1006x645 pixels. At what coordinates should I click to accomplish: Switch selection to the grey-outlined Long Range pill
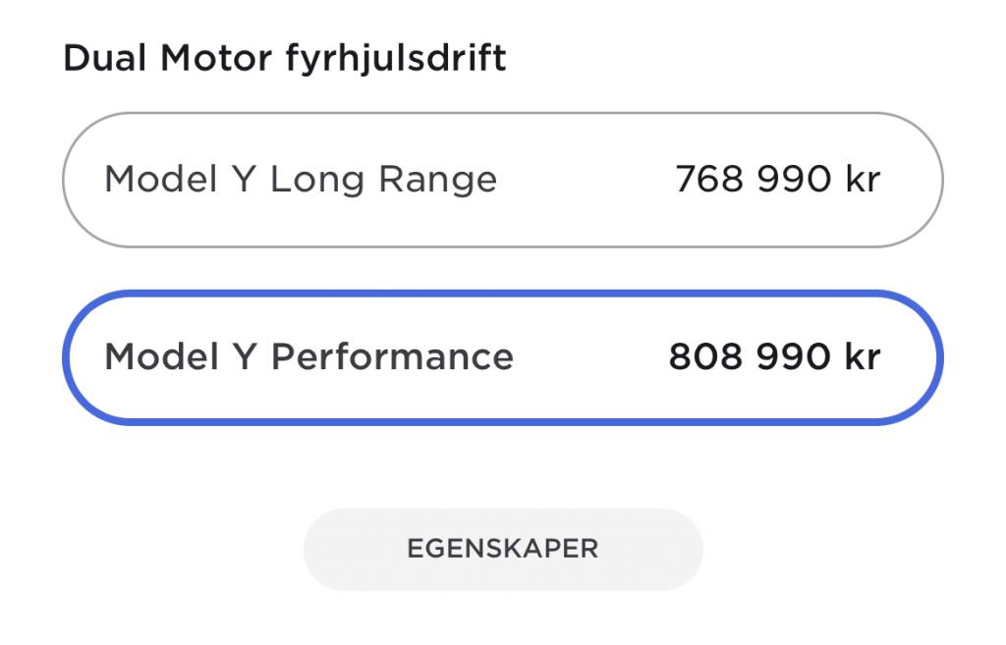tap(502, 180)
